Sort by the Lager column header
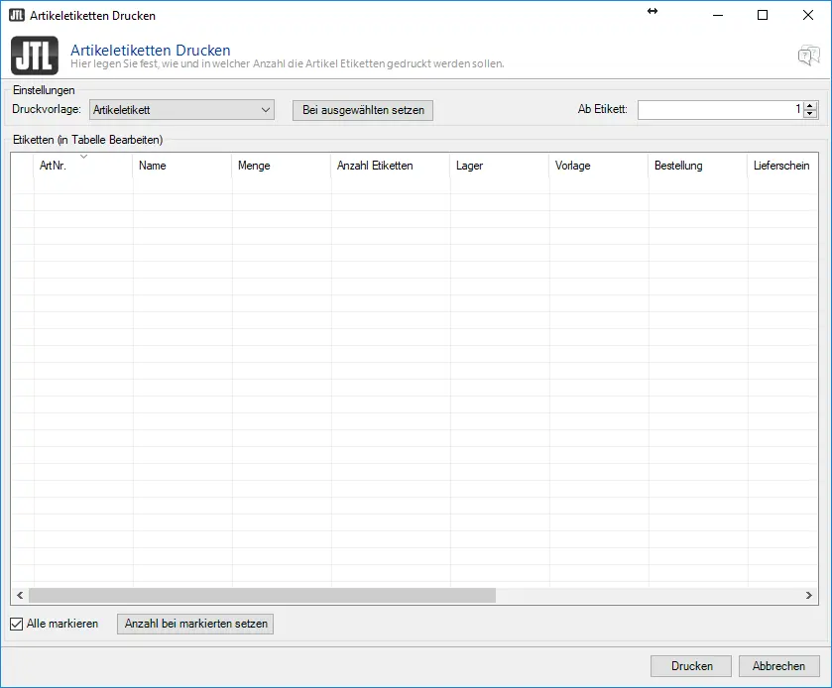This screenshot has width=832, height=688. coord(500,166)
